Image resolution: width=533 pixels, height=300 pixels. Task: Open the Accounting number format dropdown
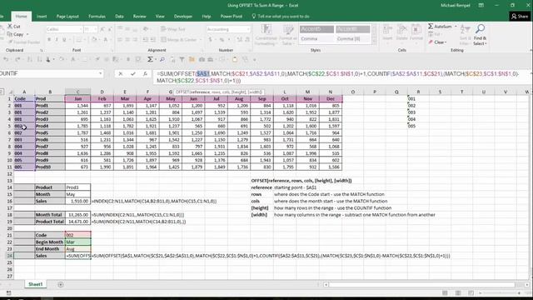(248, 30)
